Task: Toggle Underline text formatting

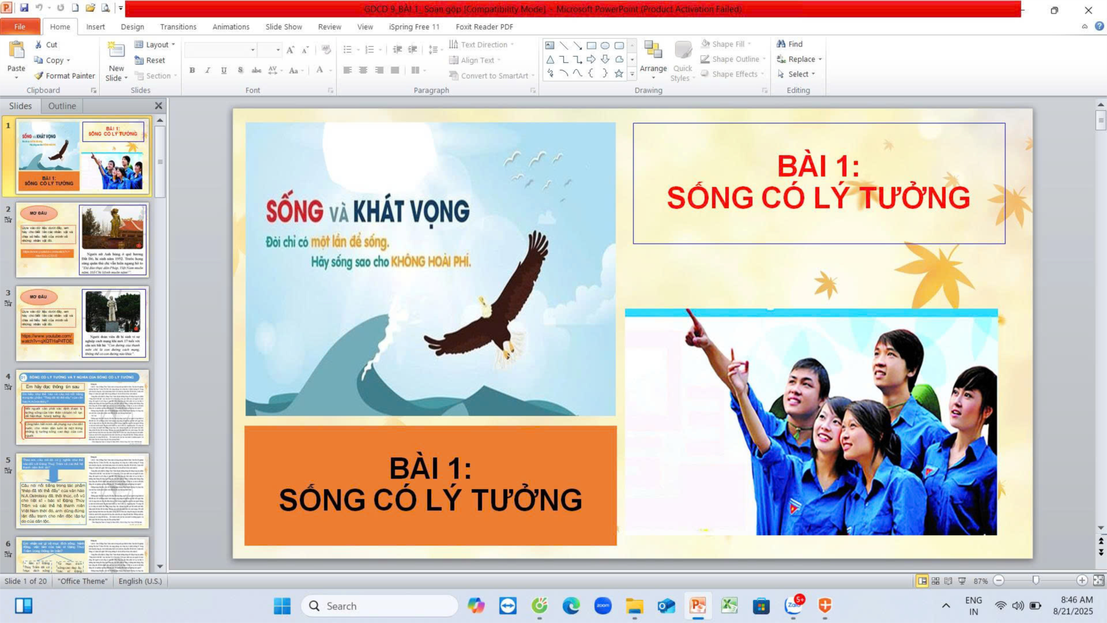Action: 224,70
